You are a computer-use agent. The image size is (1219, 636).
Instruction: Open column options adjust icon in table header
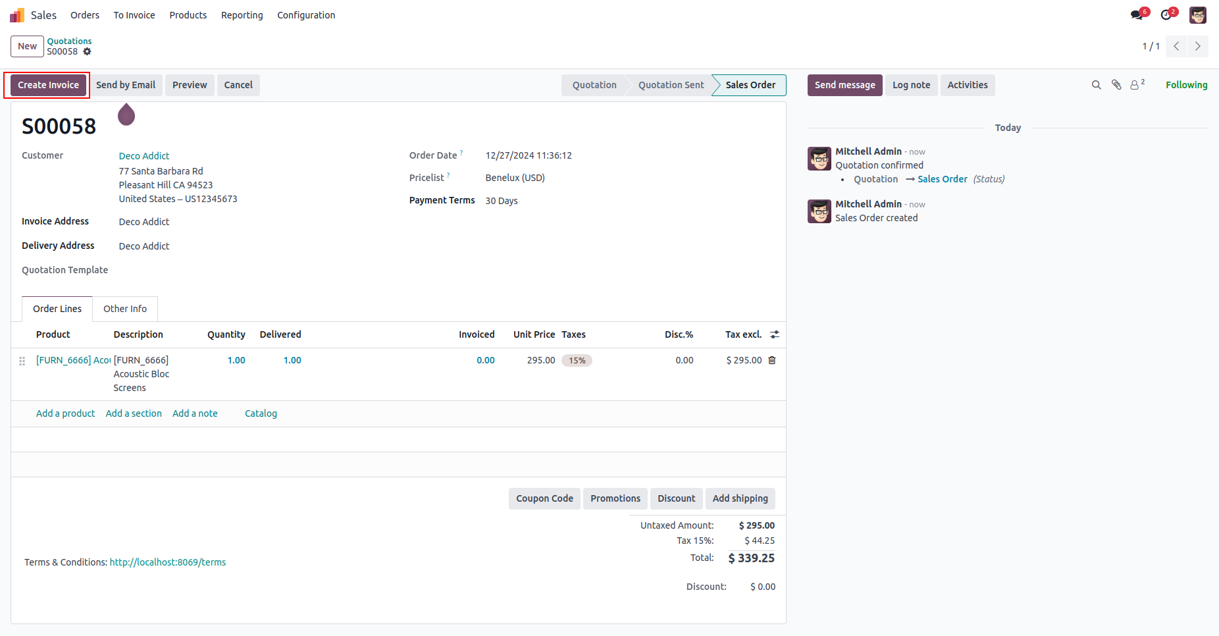pyautogui.click(x=775, y=334)
